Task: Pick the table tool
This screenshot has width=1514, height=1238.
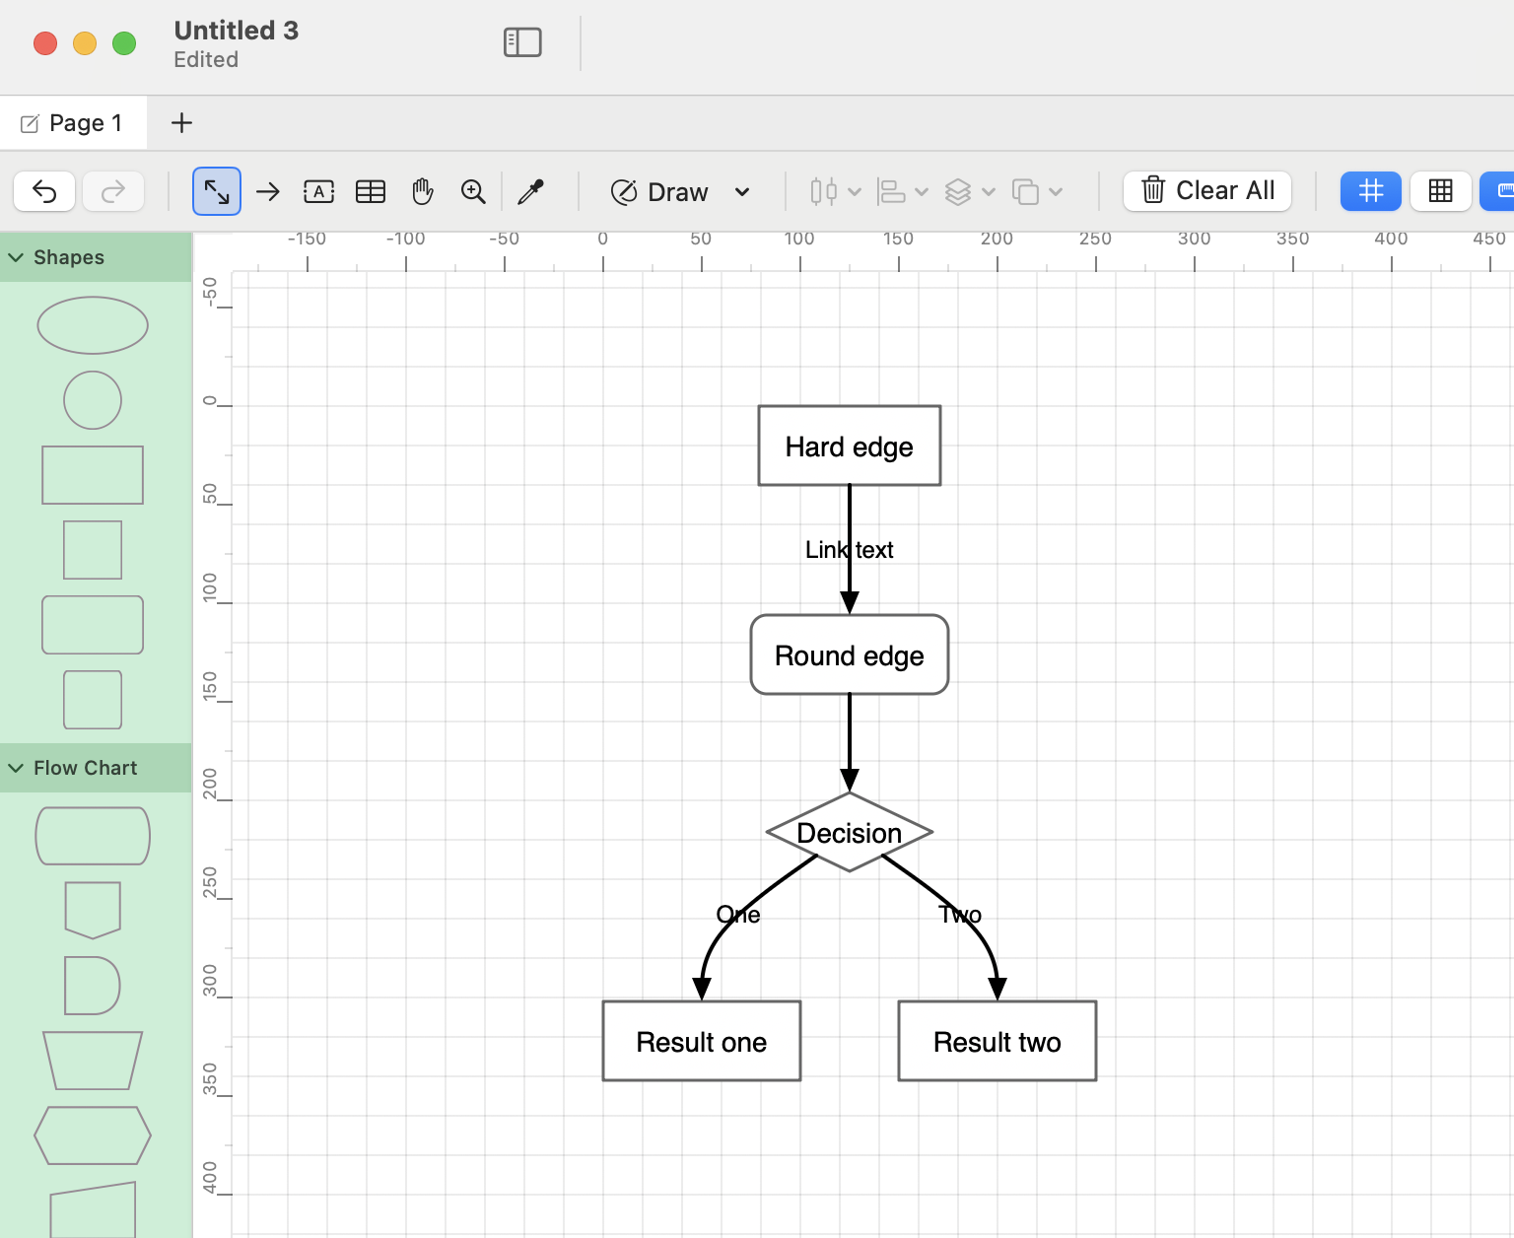Action: point(371,191)
